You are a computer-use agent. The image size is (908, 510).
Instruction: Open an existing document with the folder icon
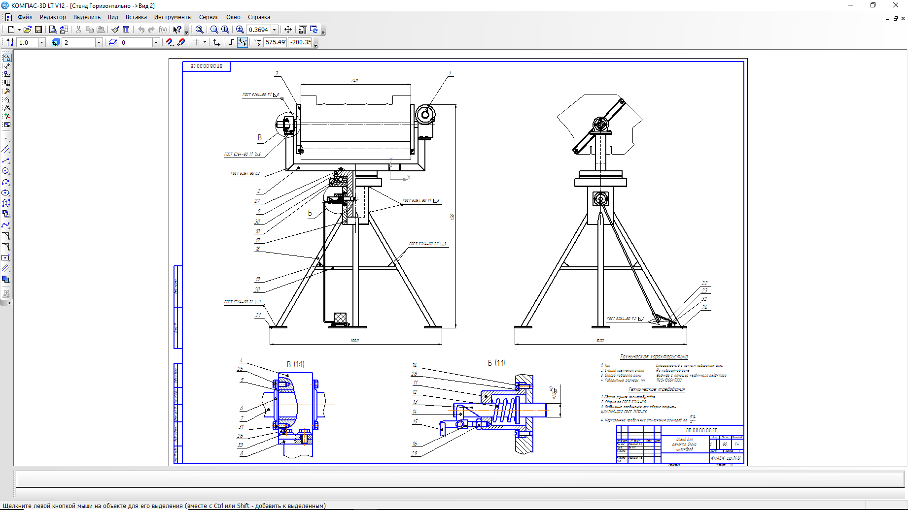28,30
